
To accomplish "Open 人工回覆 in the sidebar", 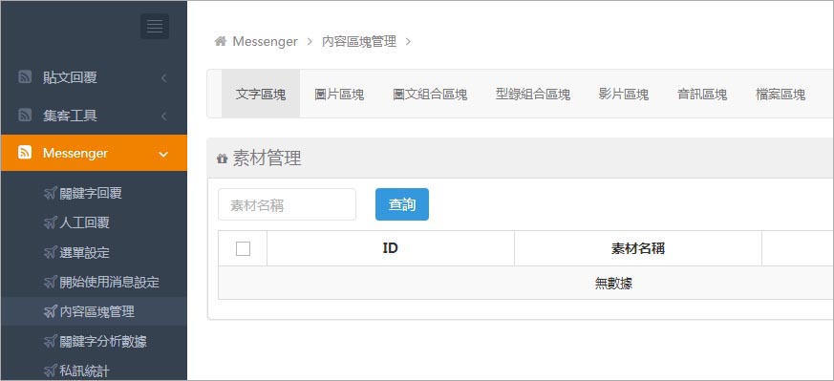I will [85, 222].
